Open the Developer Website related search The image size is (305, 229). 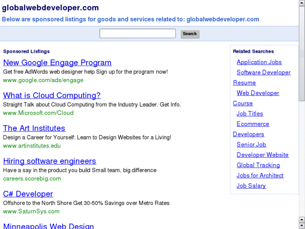[263, 155]
